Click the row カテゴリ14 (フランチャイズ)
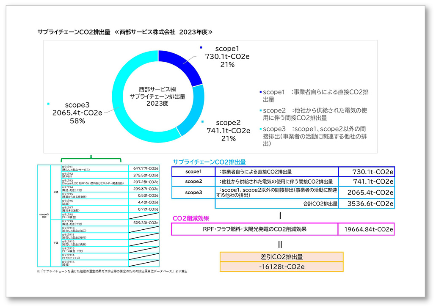The height and width of the screenshot is (308, 436). tap(94, 256)
